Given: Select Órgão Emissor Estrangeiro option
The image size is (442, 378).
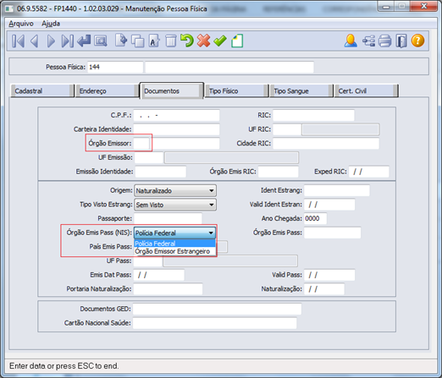Looking at the screenshot, I should coord(174,251).
